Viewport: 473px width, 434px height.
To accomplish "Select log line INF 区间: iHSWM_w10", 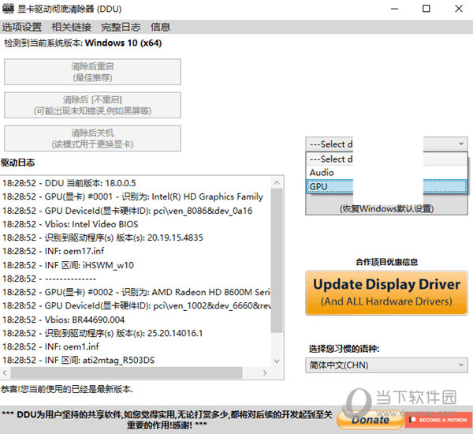I will [68, 265].
